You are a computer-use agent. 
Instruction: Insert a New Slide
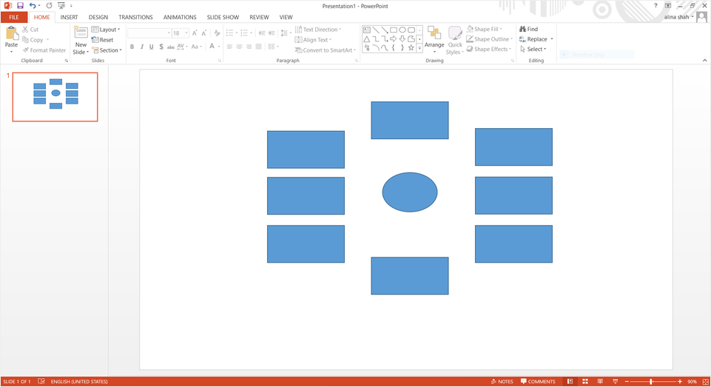(80, 40)
